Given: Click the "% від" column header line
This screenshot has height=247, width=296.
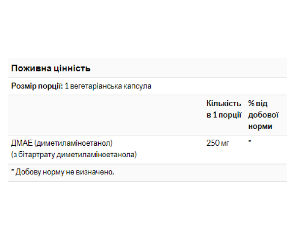Looking at the screenshot, I should point(258,103).
